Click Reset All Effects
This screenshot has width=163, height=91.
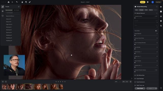[10, 16]
